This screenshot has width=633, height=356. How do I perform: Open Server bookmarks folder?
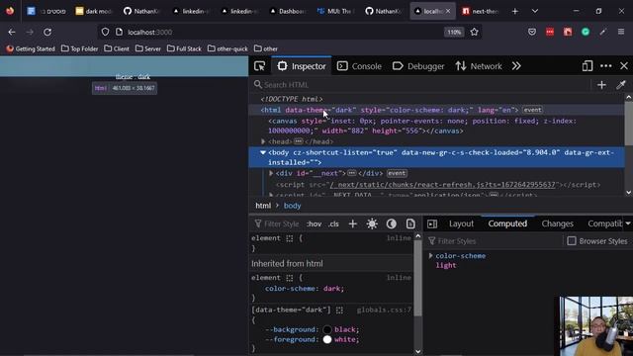tap(148, 48)
